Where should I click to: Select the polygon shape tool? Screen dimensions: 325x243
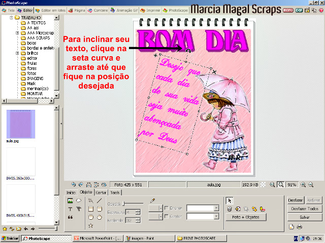[100, 217]
